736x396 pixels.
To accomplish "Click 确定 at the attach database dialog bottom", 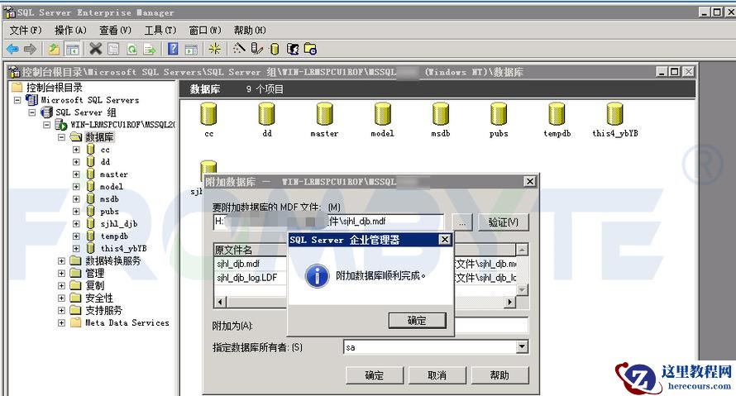I will pyautogui.click(x=375, y=375).
